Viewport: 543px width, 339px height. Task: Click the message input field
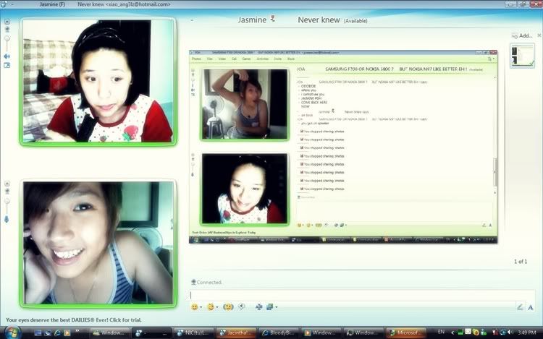tap(362, 295)
